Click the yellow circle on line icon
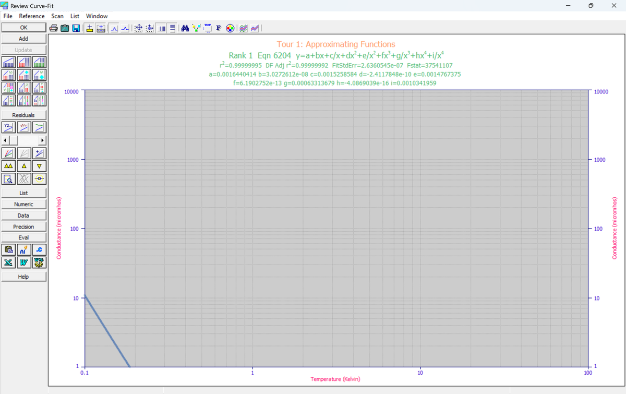 point(39,178)
